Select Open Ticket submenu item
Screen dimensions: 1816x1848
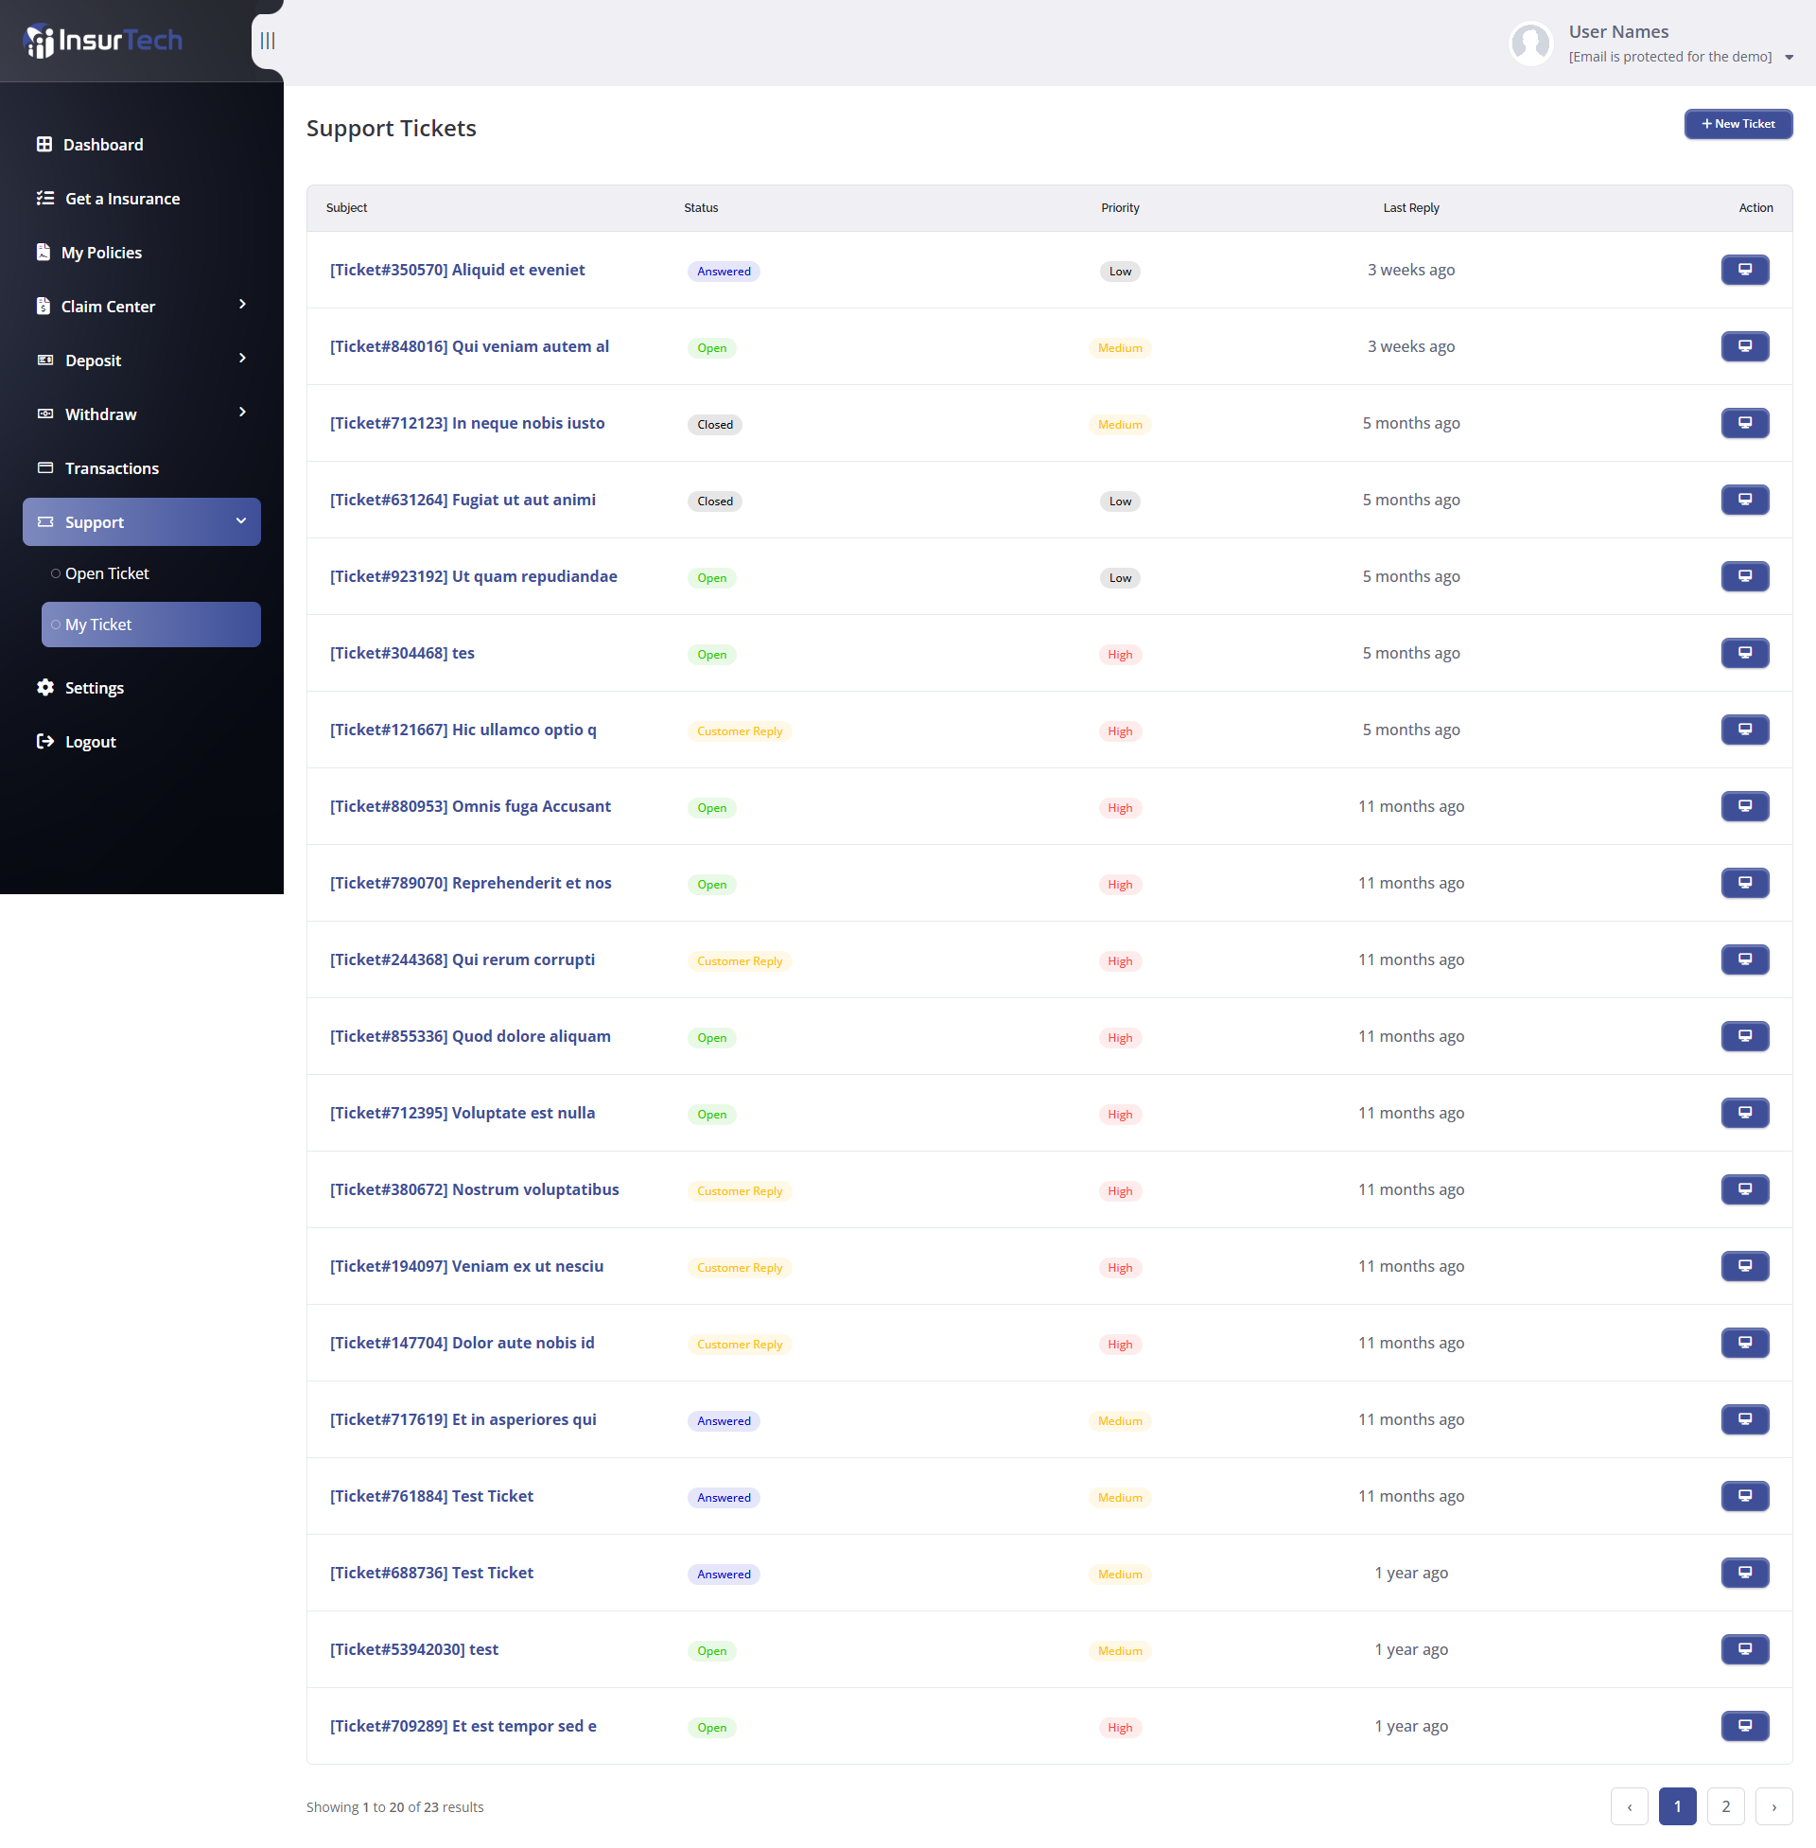click(x=107, y=573)
